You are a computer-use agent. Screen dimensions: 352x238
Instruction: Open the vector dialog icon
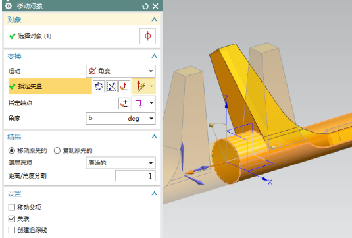coord(124,86)
